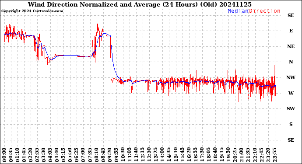The width and height of the screenshot is (302, 164).
Task: Click the 11:05 time axis label
Action: [130, 155]
